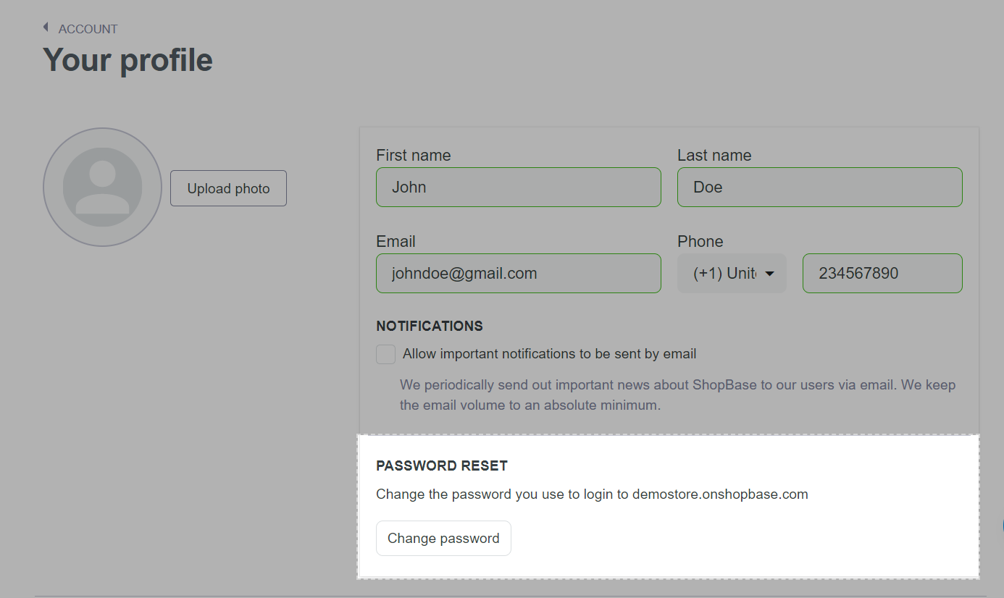
Task: Select the Phone number field 234567890
Action: 882,274
